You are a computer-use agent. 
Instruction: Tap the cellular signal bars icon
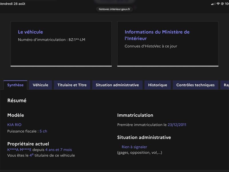213,4
